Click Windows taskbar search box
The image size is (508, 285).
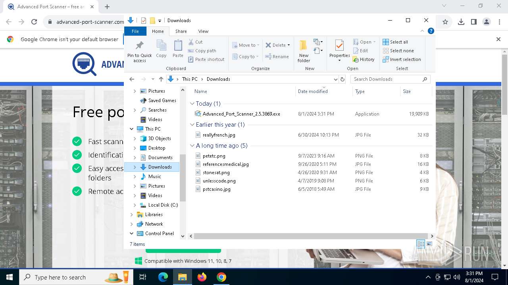[76, 277]
